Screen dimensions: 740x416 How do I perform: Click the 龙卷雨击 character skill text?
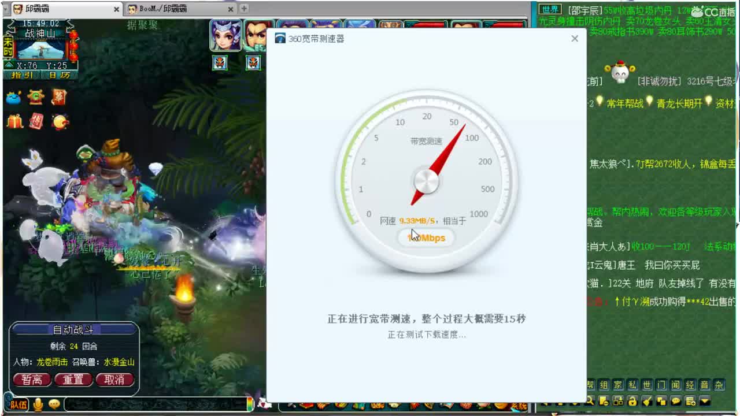[52, 362]
